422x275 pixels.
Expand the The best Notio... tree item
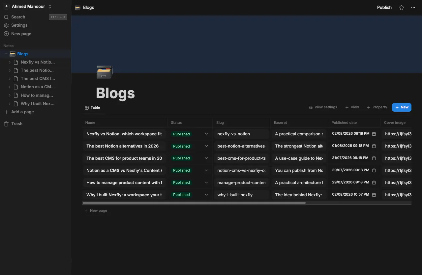coord(10,70)
